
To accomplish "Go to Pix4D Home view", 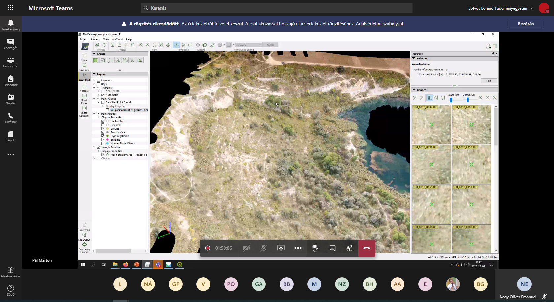I will click(x=84, y=57).
